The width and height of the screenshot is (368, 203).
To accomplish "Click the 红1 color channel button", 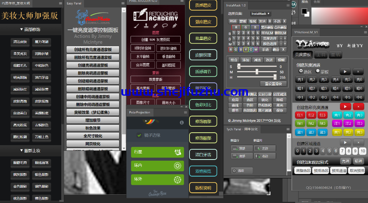I will click(x=300, y=115).
